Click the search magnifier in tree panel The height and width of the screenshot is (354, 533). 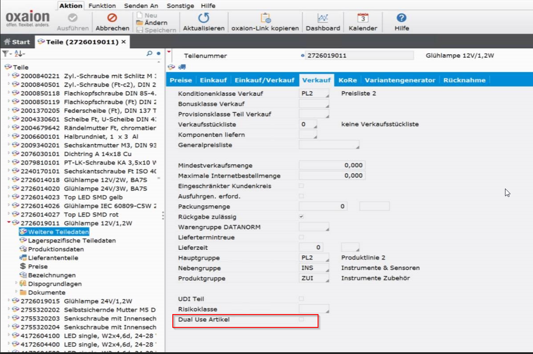150,53
